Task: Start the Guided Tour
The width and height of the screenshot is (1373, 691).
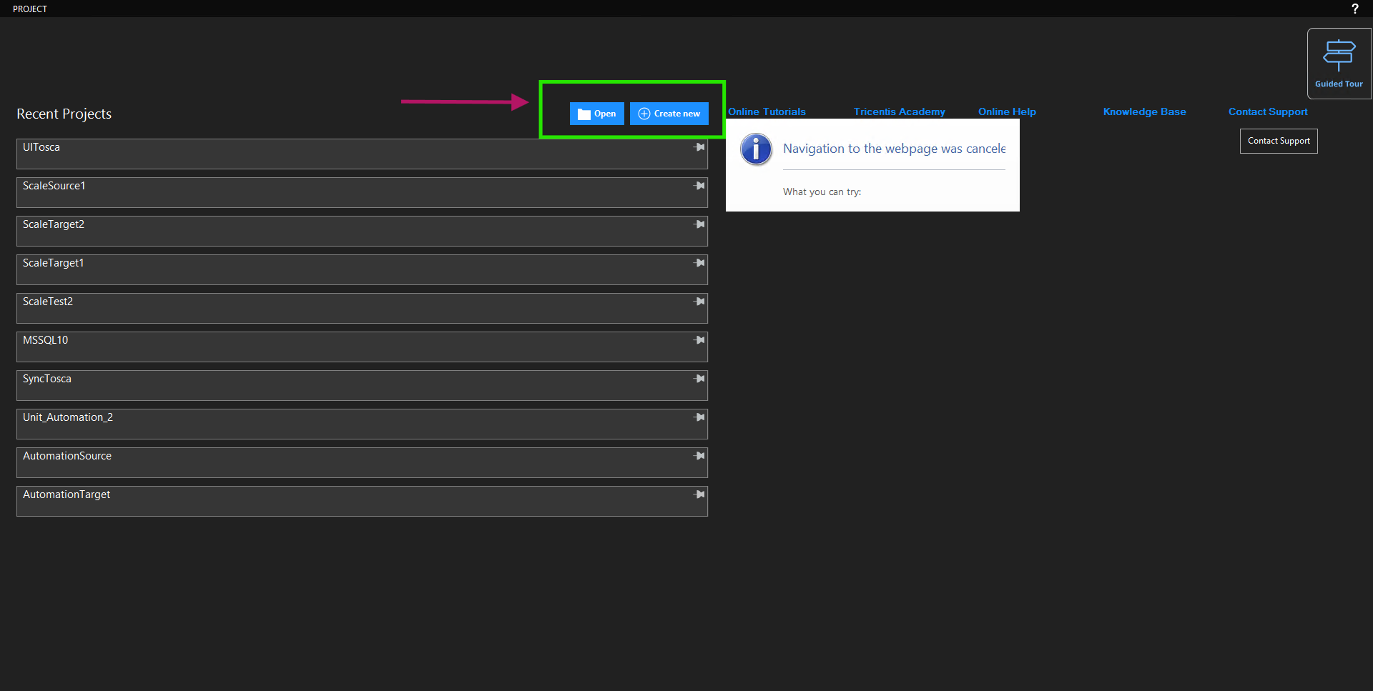Action: tap(1339, 64)
